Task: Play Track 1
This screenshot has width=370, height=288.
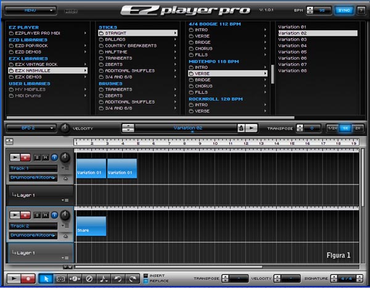Action: point(15,157)
